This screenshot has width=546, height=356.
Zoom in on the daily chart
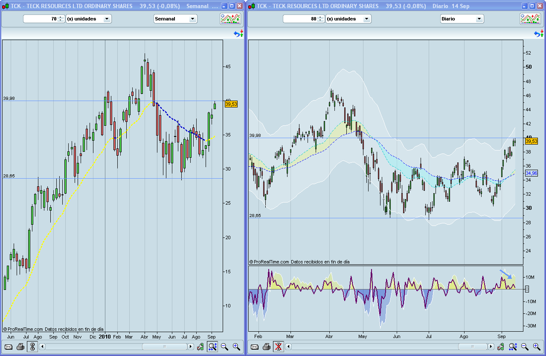click(x=537, y=347)
